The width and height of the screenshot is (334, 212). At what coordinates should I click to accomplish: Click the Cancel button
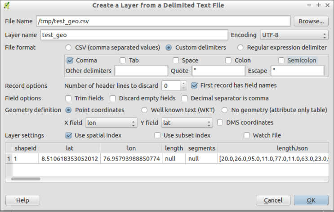tap(273, 200)
